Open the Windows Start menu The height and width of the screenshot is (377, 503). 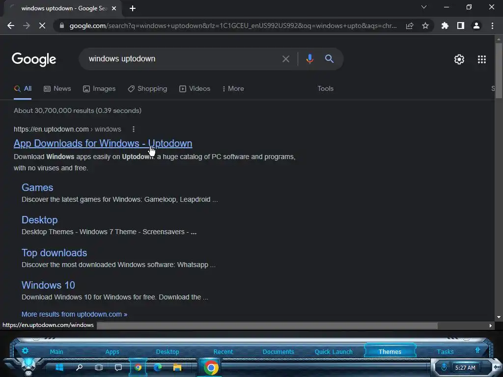tap(59, 367)
